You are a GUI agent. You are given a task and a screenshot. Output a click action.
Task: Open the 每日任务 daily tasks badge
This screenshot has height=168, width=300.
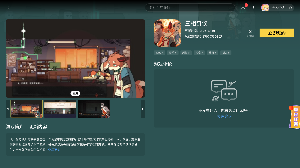point(295,117)
